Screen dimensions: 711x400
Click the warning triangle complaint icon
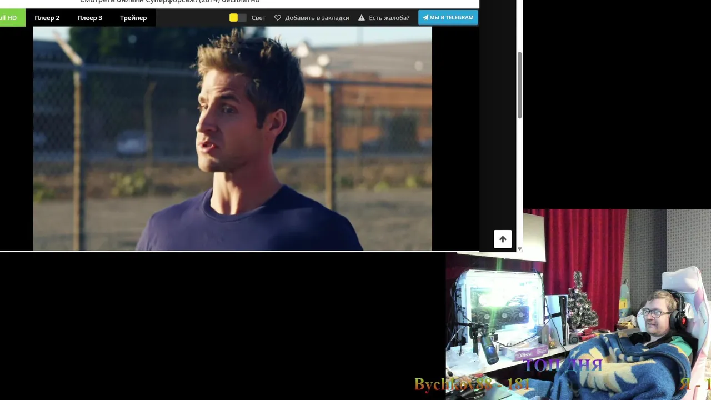(362, 18)
